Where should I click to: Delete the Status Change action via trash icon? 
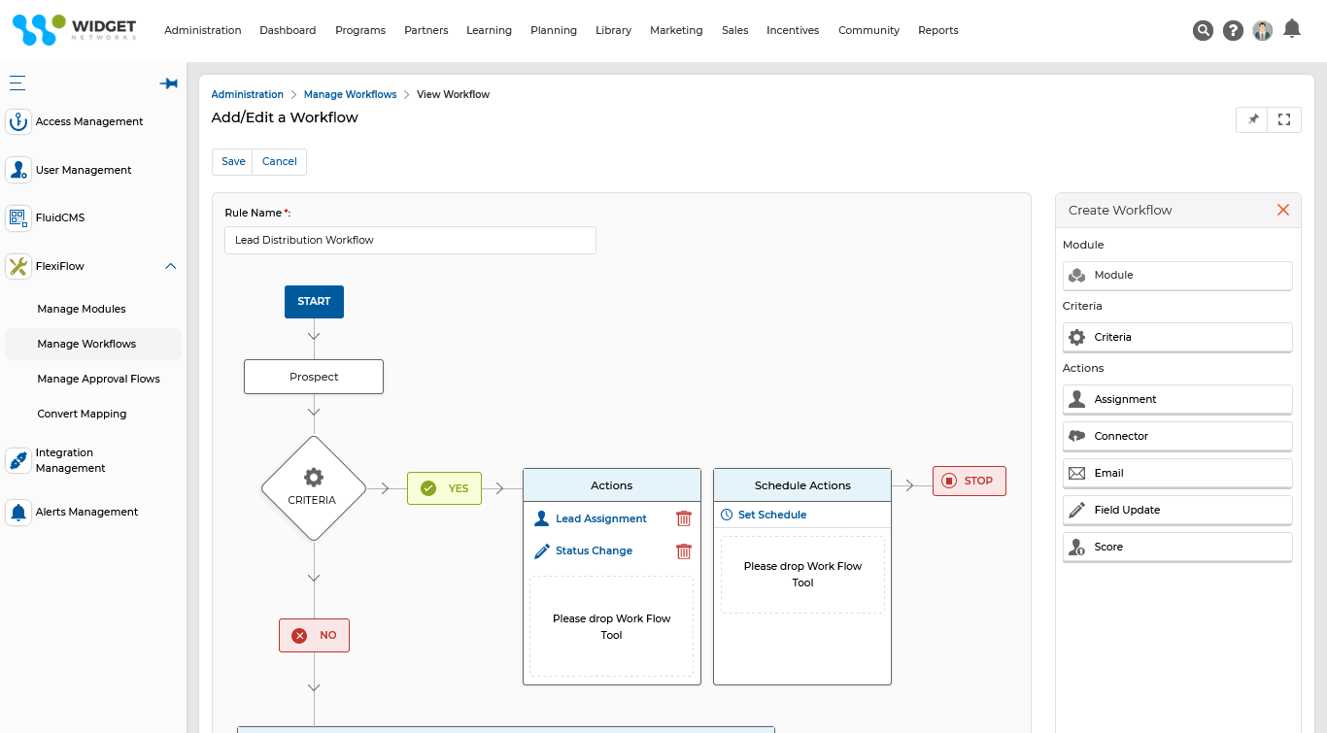point(684,550)
